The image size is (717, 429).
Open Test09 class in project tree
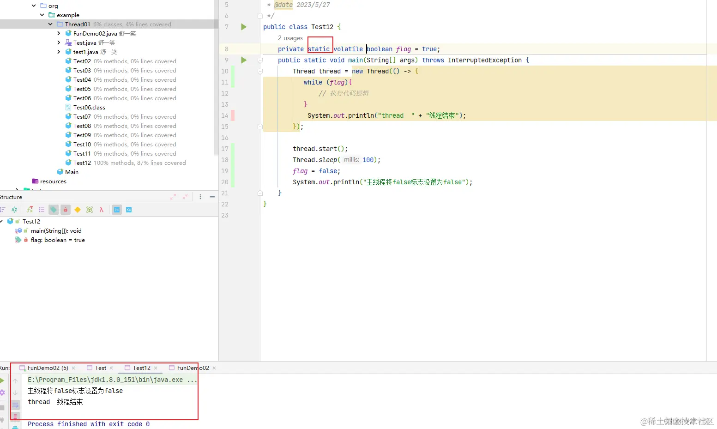click(x=82, y=135)
